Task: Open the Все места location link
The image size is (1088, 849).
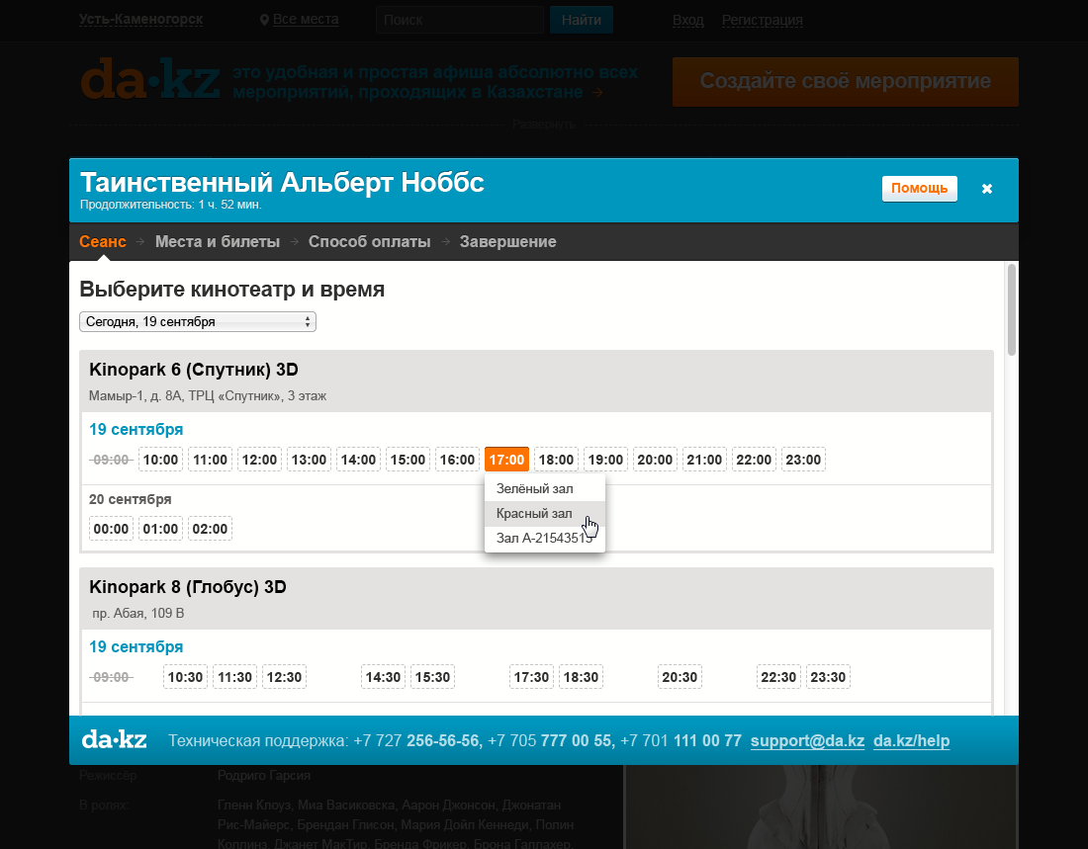Action: point(306,20)
